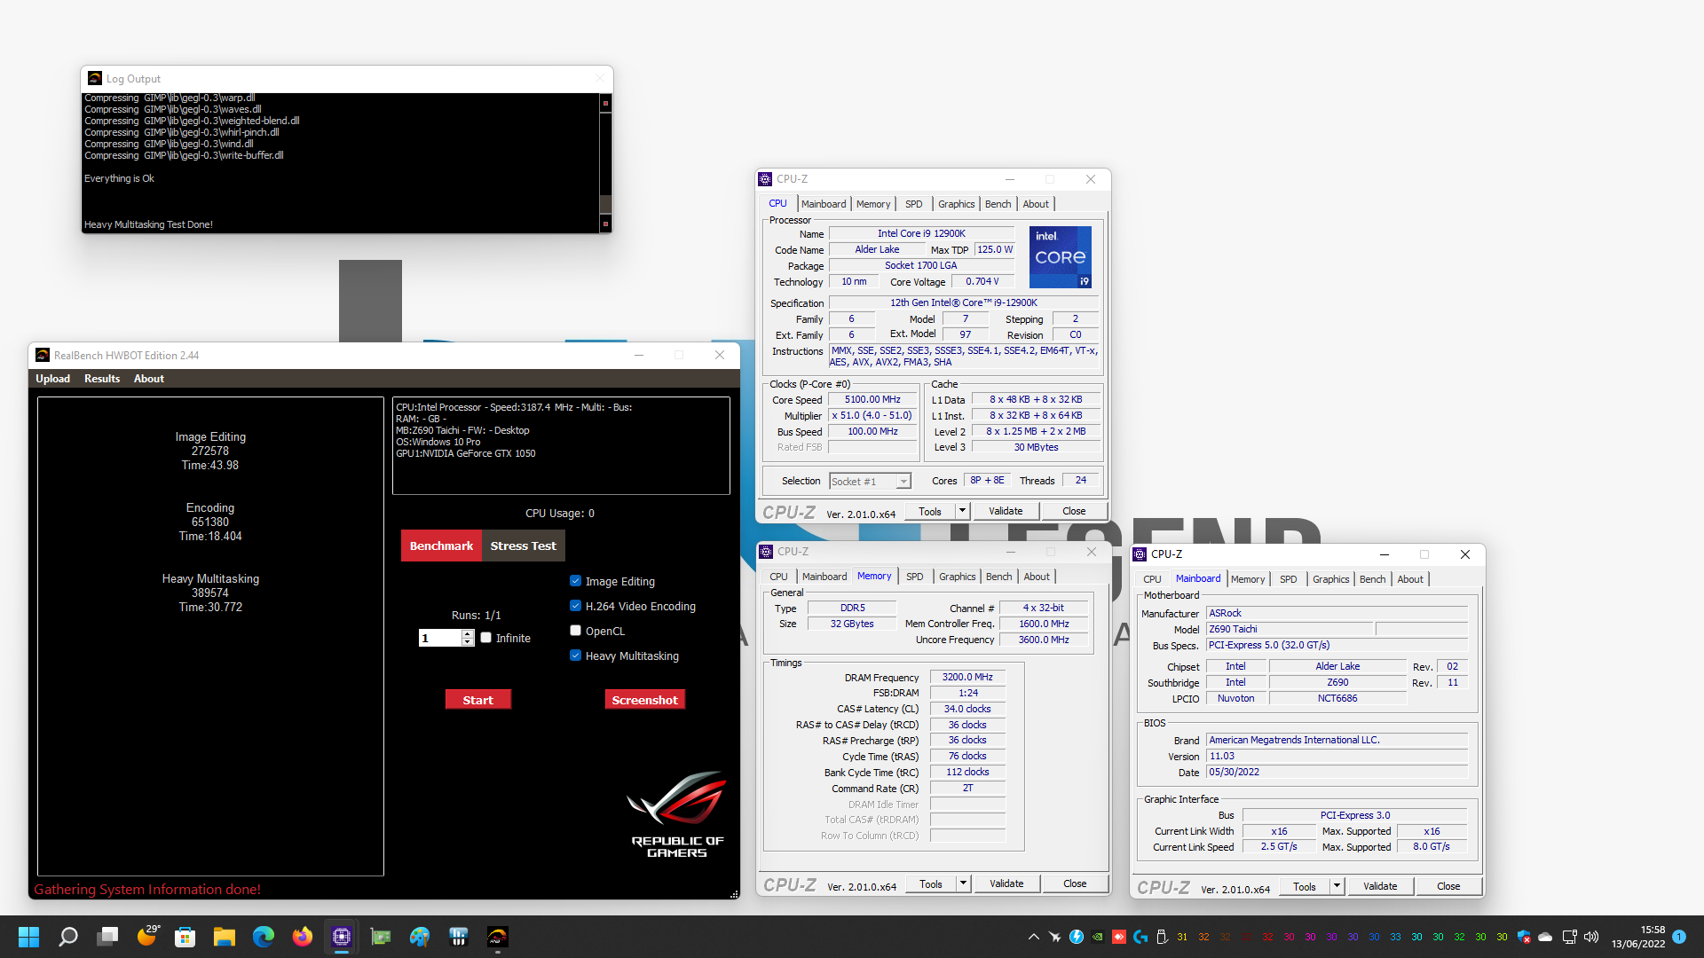The image size is (1704, 958).
Task: Open About tab in the CPU-Z Mainboard window
Action: point(1410,579)
